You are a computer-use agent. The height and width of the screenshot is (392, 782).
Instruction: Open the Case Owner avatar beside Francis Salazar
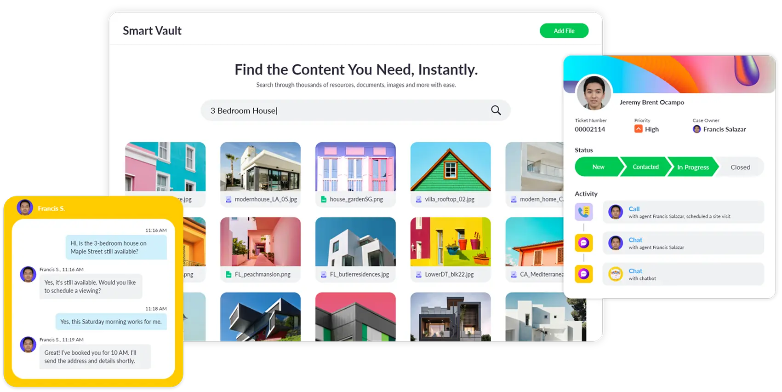(x=697, y=129)
